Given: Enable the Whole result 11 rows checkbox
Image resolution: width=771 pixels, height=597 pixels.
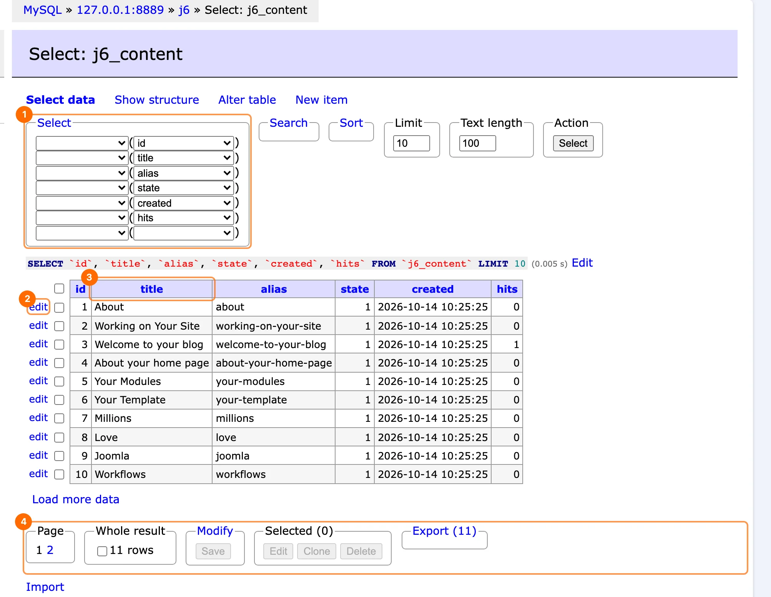Looking at the screenshot, I should click(x=102, y=551).
